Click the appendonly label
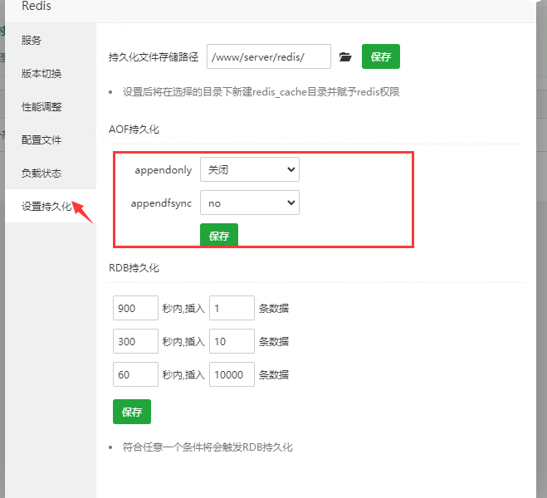This screenshot has width=547, height=498. [x=164, y=170]
